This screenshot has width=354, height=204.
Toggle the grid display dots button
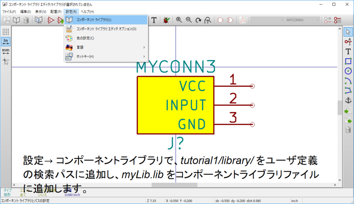tap(6, 32)
